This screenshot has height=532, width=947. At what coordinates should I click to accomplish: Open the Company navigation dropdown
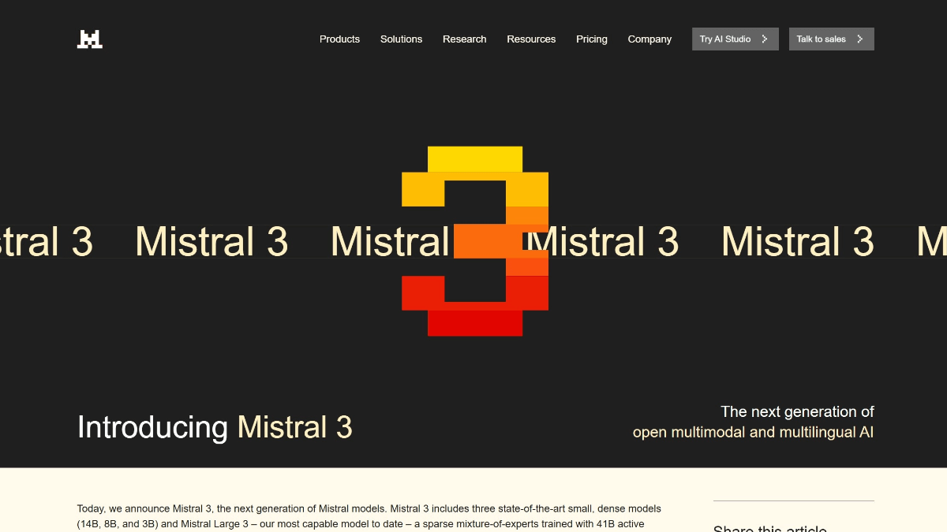click(649, 39)
